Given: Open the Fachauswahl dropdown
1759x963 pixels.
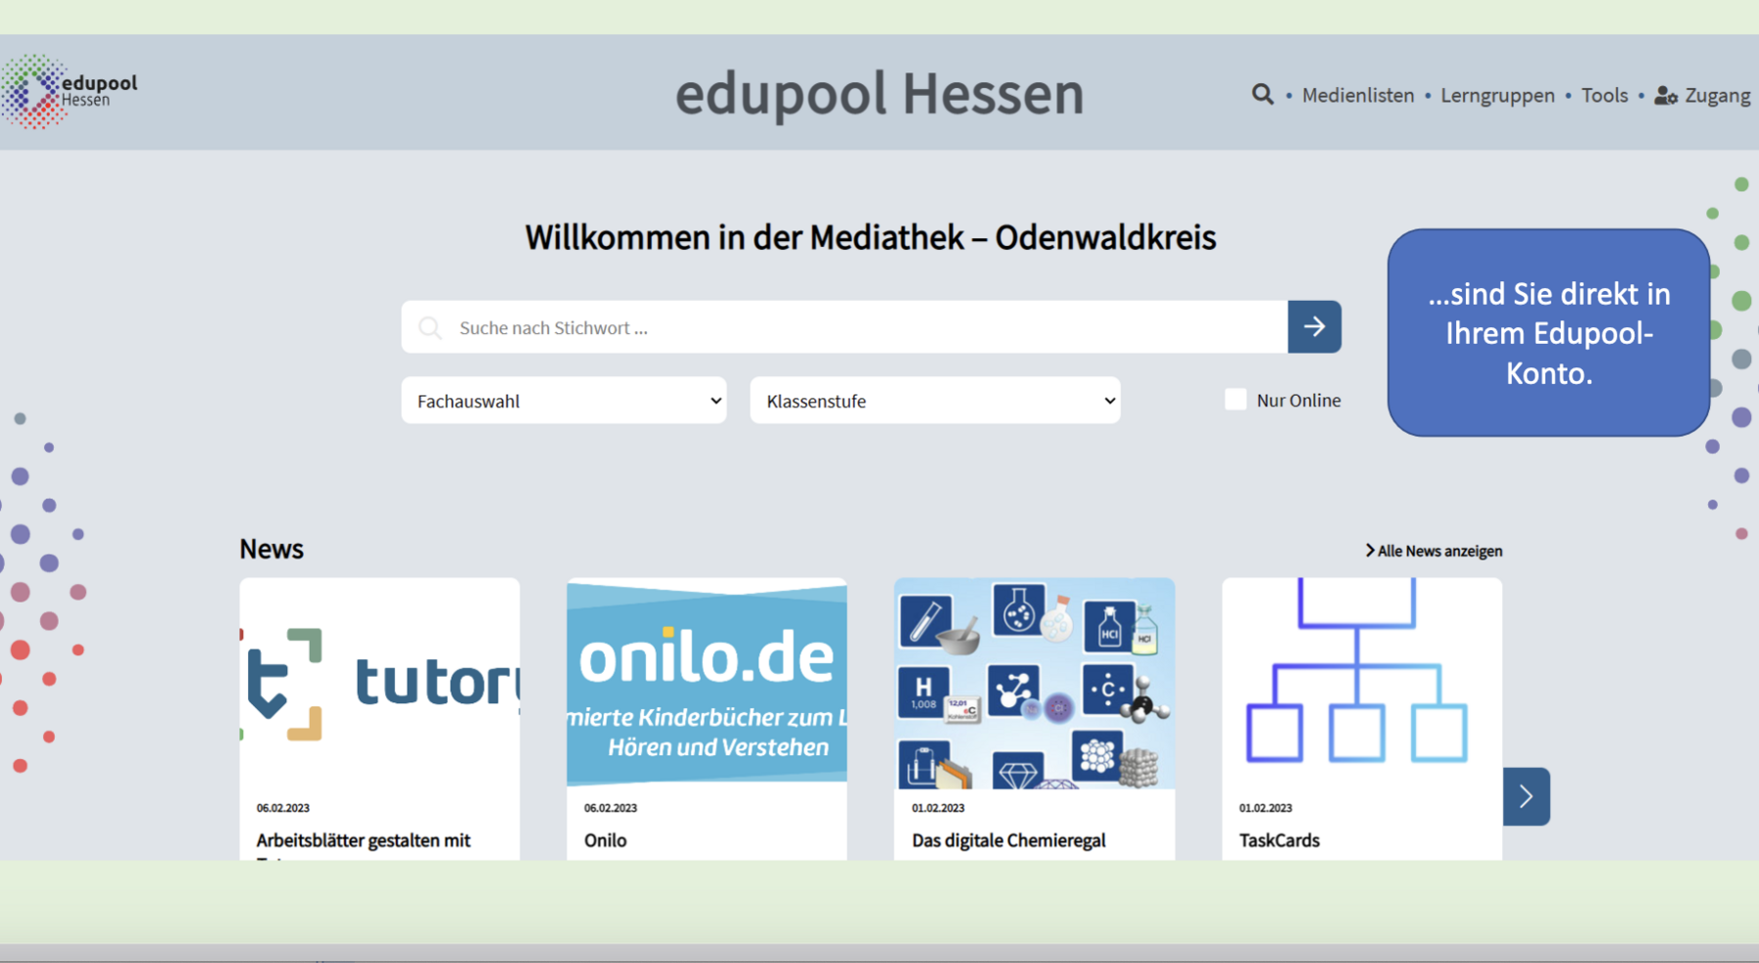Looking at the screenshot, I should pos(564,400).
